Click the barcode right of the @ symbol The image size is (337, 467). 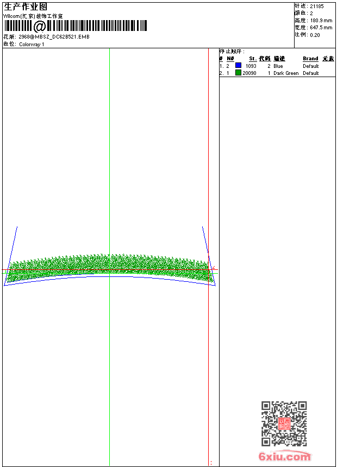(x=97, y=26)
